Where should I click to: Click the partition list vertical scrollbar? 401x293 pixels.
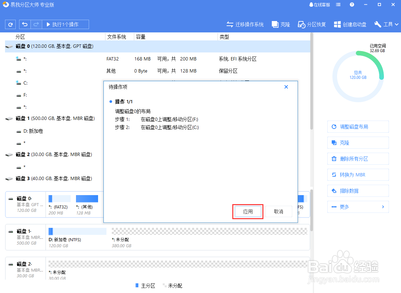pyautogui.click(x=312, y=82)
